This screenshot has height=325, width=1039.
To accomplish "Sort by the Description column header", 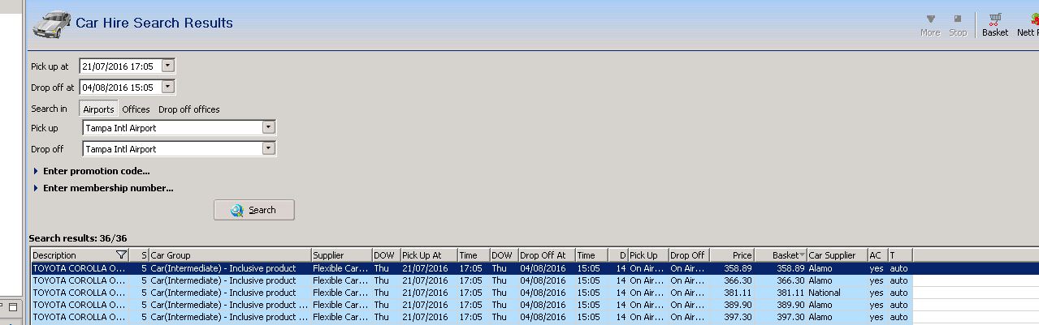I will click(80, 255).
